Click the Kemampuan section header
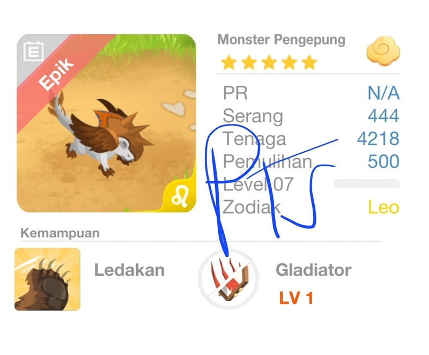Image resolution: width=429 pixels, height=355 pixels. [60, 233]
